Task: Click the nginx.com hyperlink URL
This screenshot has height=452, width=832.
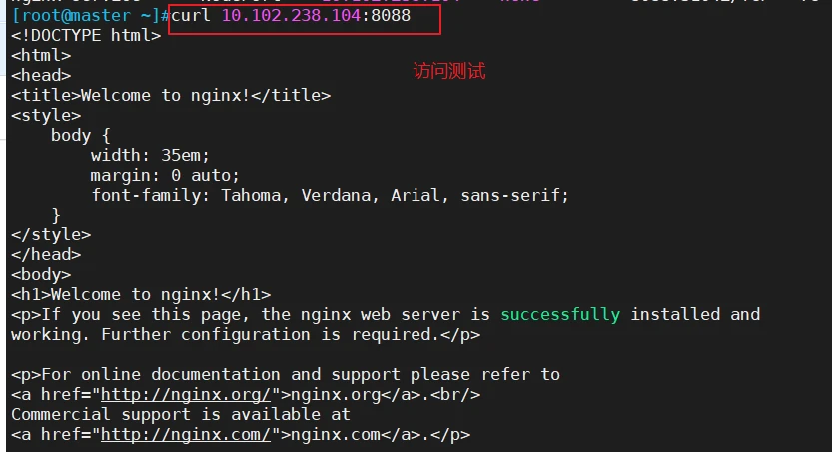Action: (186, 434)
